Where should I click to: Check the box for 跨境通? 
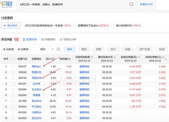pos(13,95)
